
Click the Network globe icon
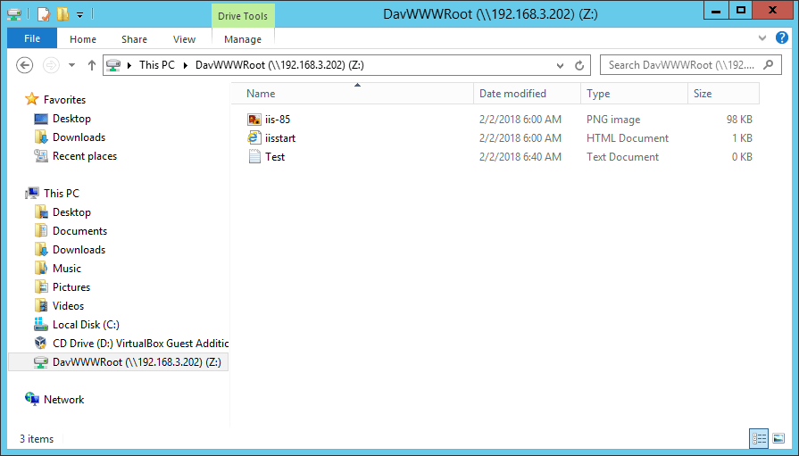point(31,400)
